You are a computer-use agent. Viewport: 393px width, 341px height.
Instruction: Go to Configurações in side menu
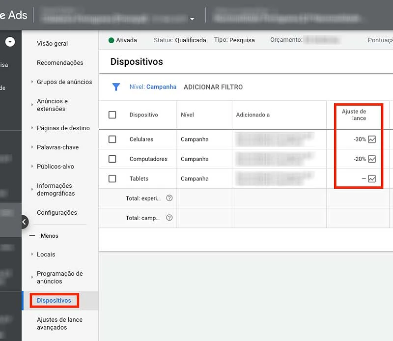pyautogui.click(x=57, y=212)
